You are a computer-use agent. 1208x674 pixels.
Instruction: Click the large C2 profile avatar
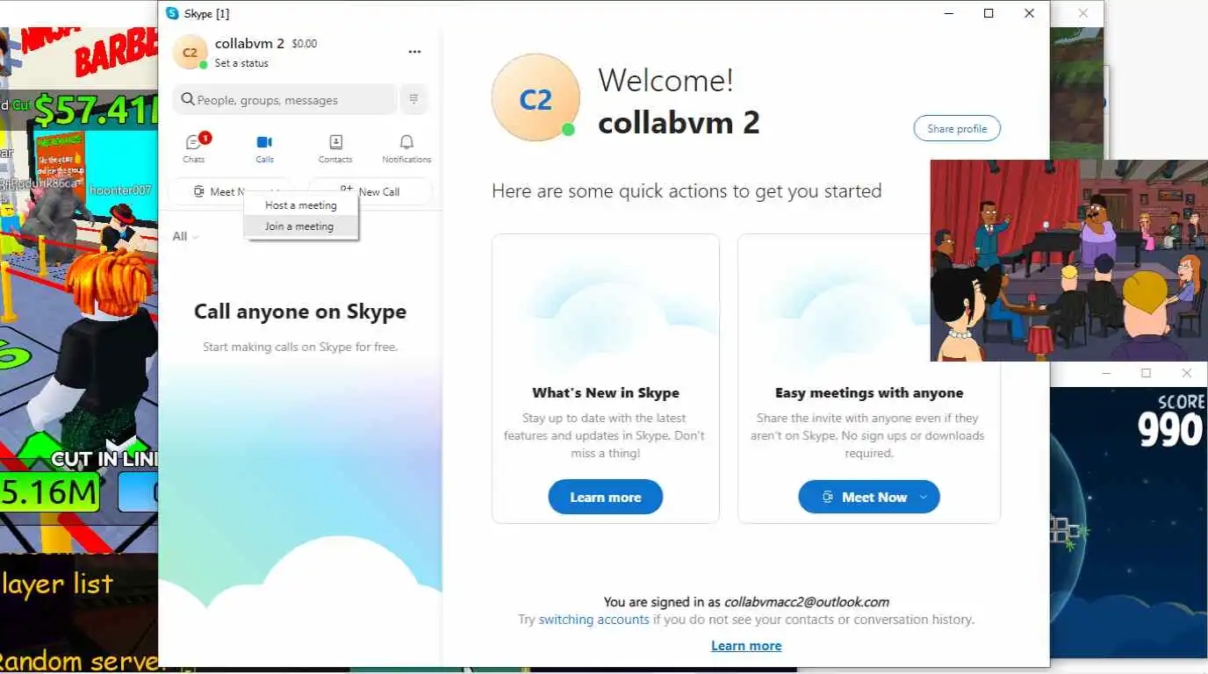536,98
